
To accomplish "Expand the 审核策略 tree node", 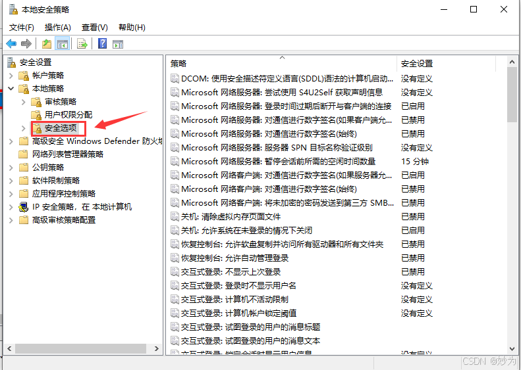I will coord(24,102).
